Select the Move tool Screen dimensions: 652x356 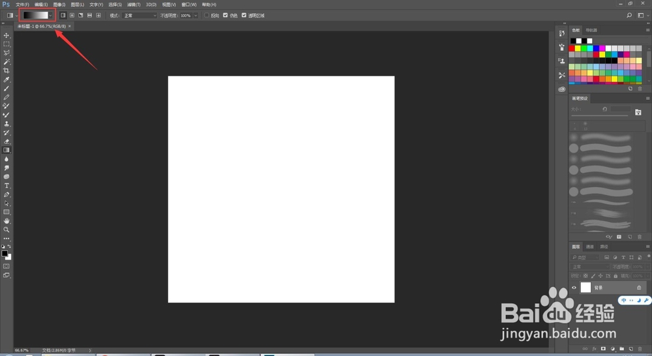[x=7, y=35]
